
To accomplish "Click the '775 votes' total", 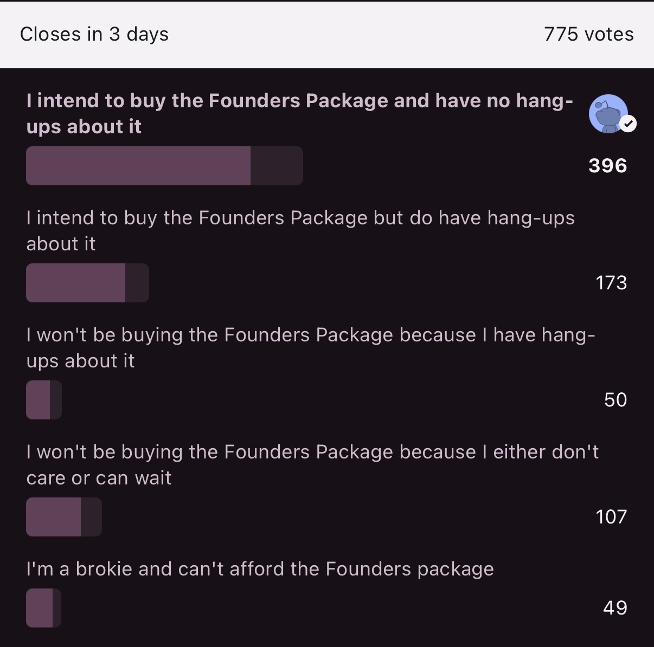I will 589,34.
